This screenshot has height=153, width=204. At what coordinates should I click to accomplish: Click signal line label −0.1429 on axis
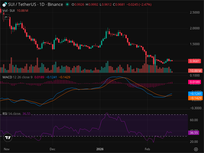point(195,98)
